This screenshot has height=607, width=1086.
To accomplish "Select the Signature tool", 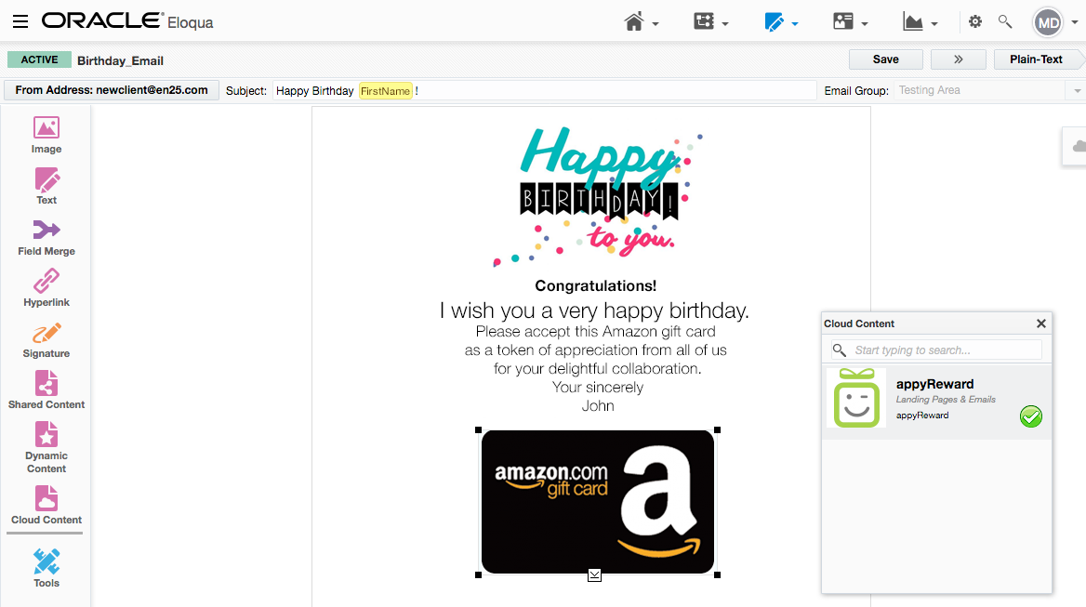I will tap(46, 340).
